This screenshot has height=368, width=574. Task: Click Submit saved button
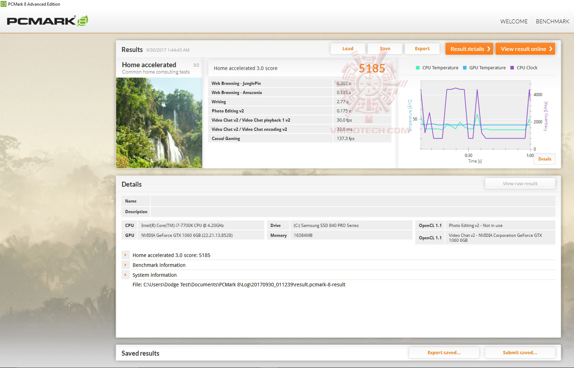tap(520, 352)
